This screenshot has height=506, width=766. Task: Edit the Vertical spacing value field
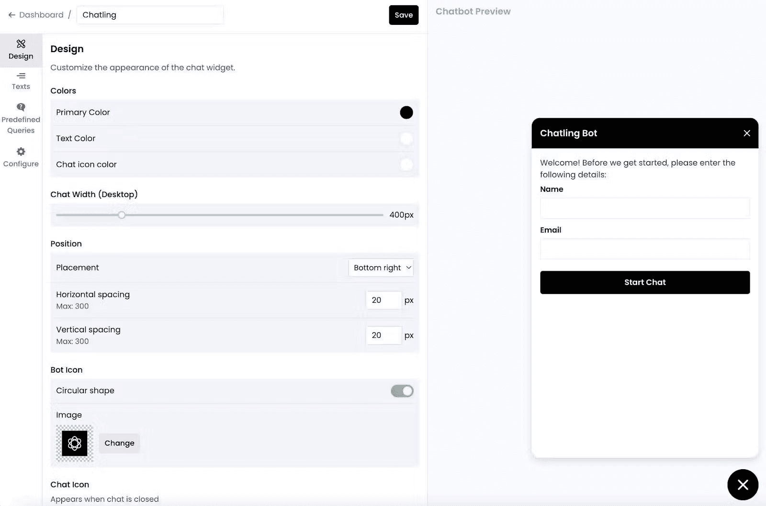click(x=383, y=335)
